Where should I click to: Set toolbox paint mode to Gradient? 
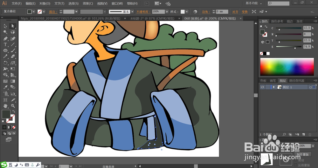tap(9, 127)
